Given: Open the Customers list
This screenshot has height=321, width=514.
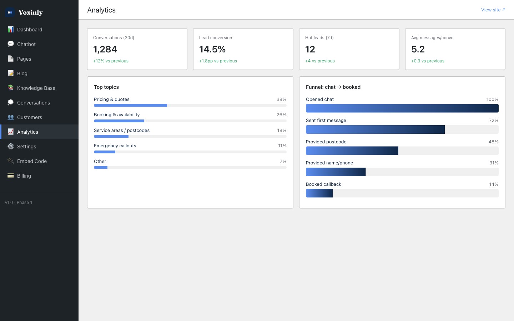Looking at the screenshot, I should [x=39, y=117].
